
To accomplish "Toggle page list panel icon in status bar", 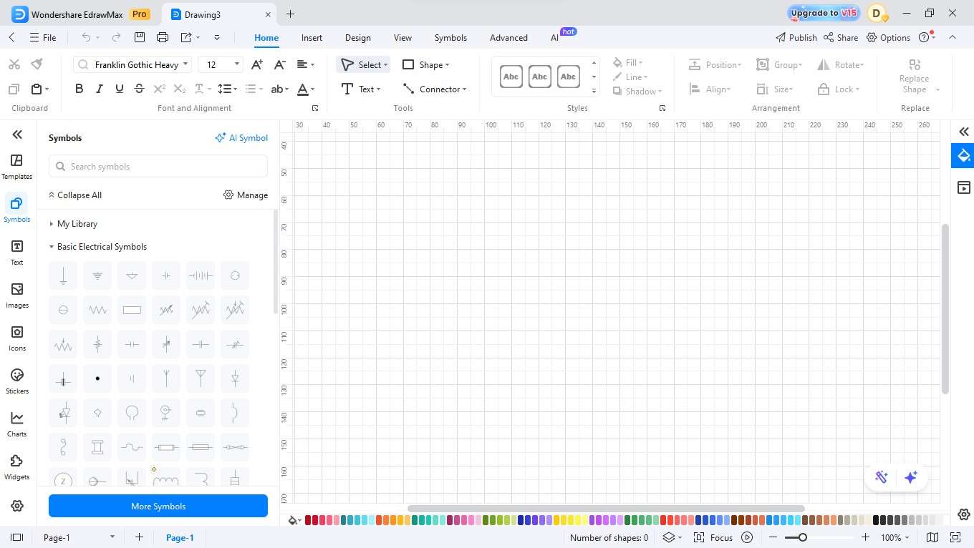I will pos(16,537).
